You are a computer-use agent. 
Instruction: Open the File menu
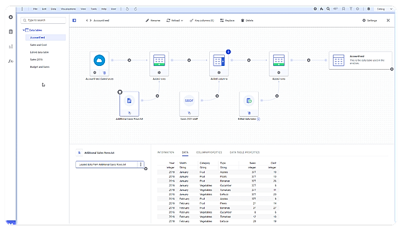pyautogui.click(x=35, y=9)
